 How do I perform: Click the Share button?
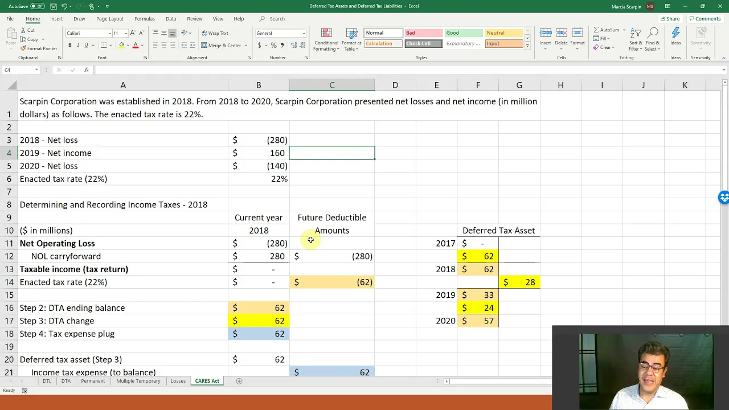pyautogui.click(x=670, y=19)
